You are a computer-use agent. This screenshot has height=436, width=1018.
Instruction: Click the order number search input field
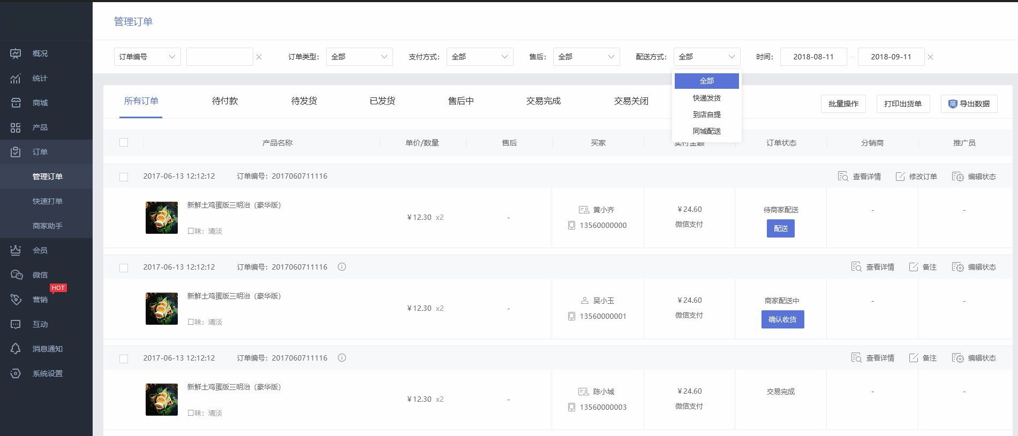[220, 57]
